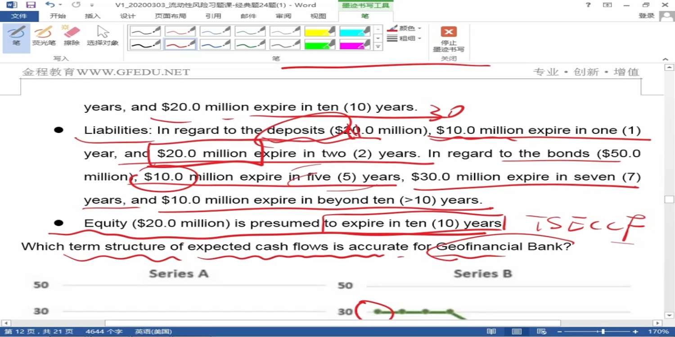Image resolution: width=675 pixels, height=337 pixels.
Task: Open the 颜色 pen color dropdown
Action: click(405, 28)
